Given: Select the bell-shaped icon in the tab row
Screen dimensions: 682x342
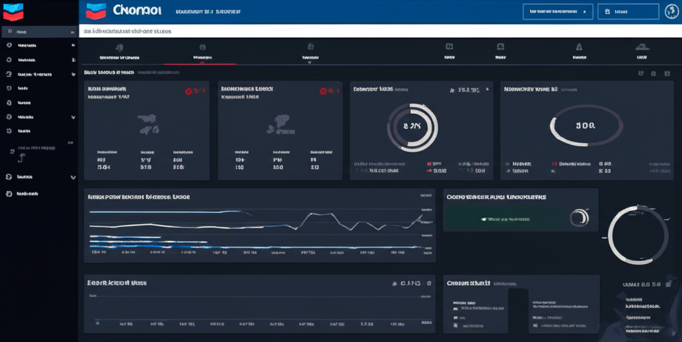Looking at the screenshot, I should click(578, 47).
